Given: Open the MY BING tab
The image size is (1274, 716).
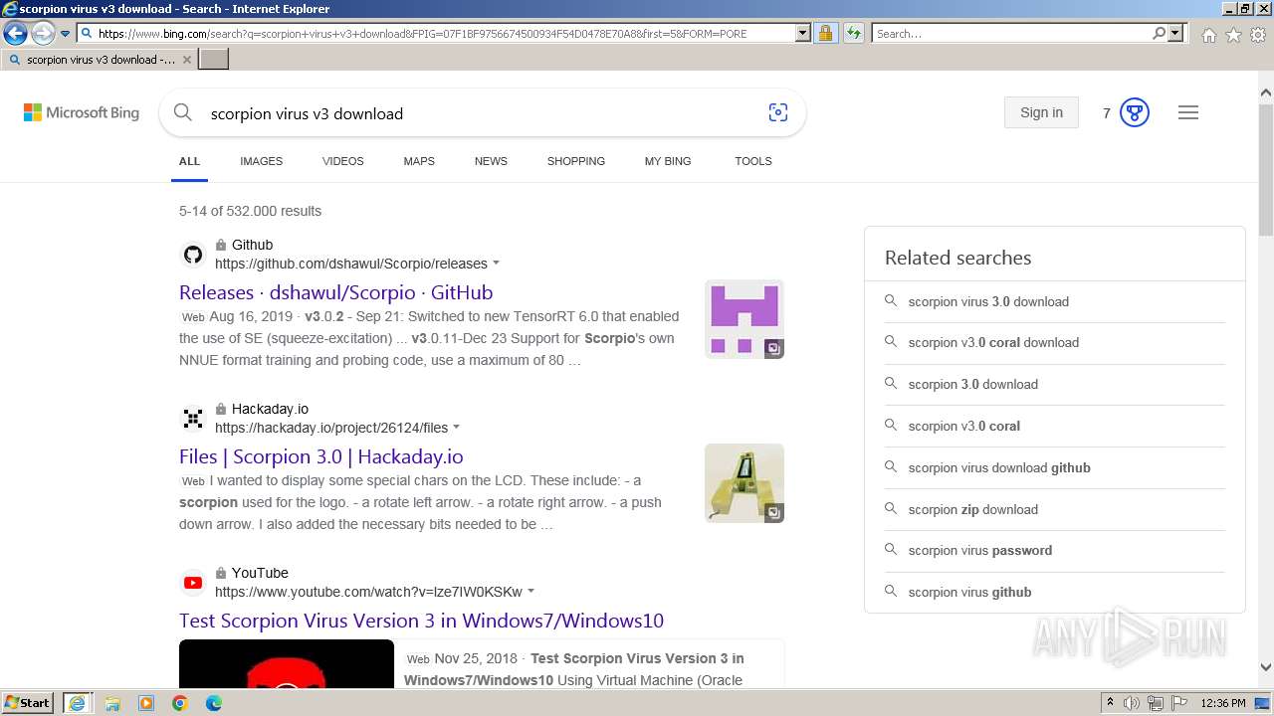Looking at the screenshot, I should pyautogui.click(x=668, y=161).
